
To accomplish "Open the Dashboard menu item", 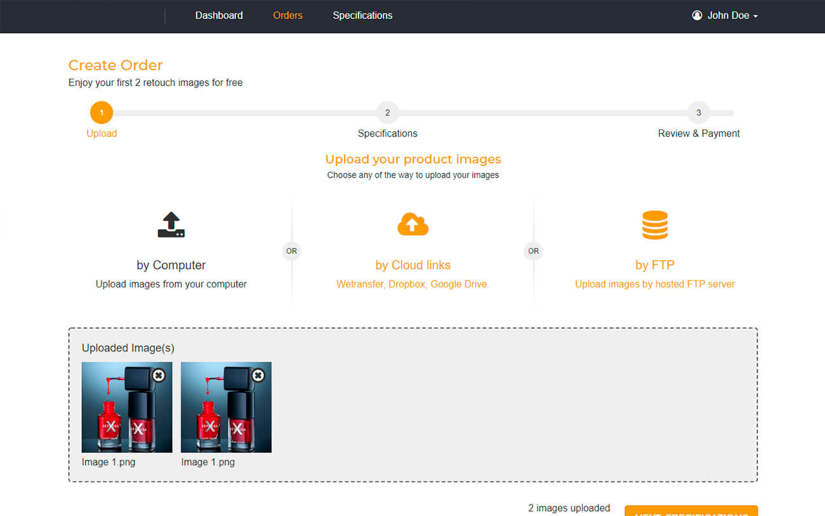I will [x=219, y=15].
